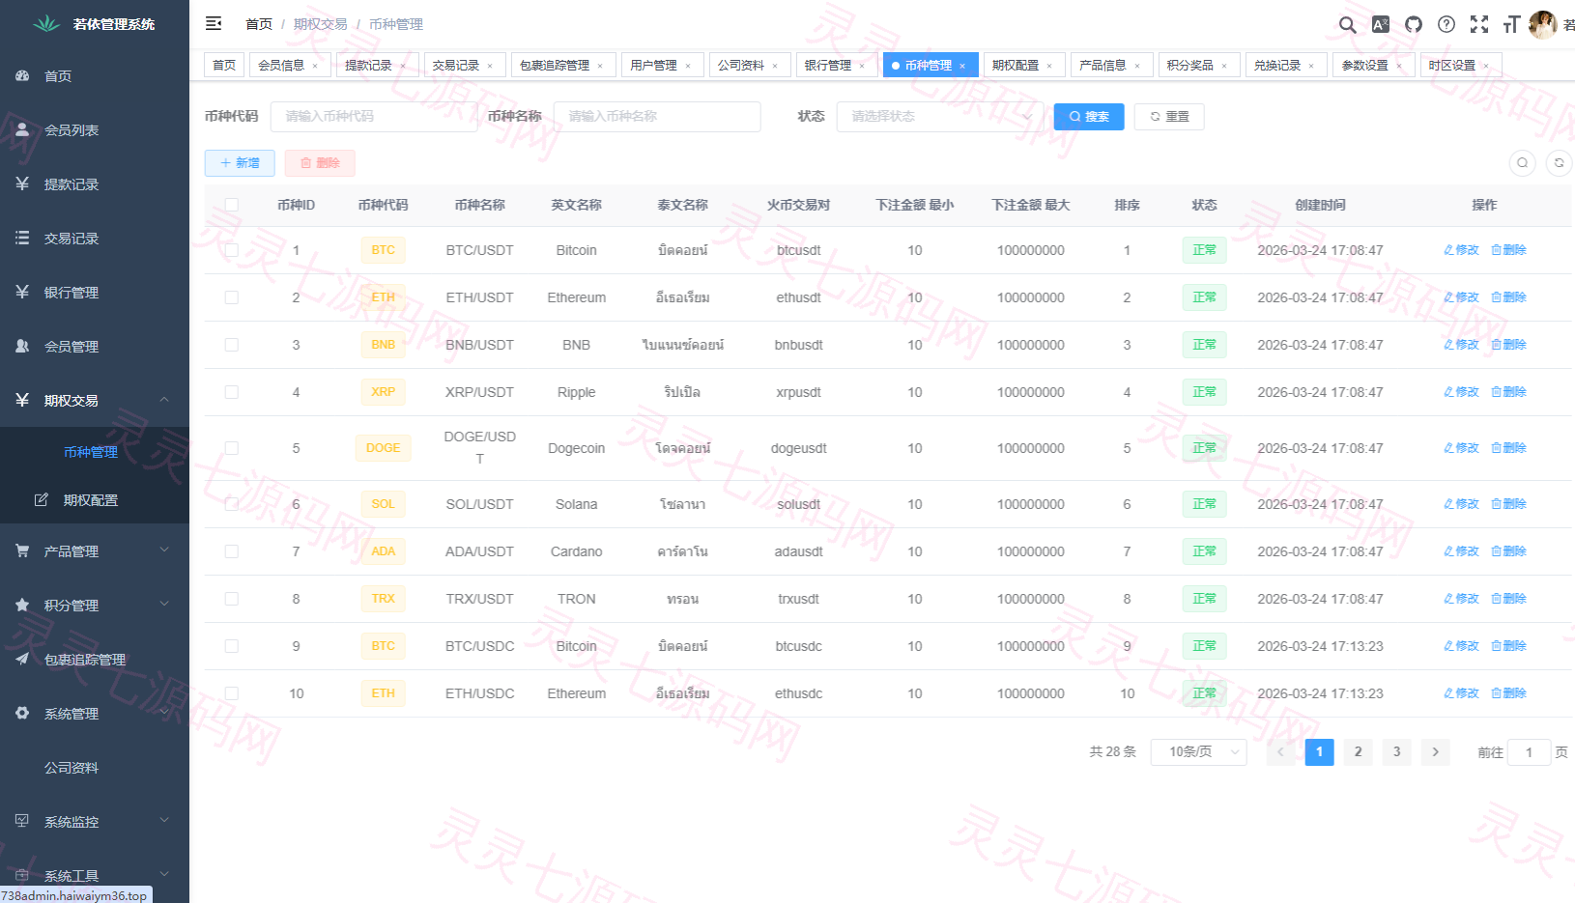Screen dimensions: 1575x903
Task: Focus the 前往 page number input
Action: point(1529,752)
